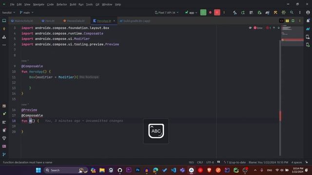Viewport: 312px width, 175px height.
Task: Click the green Run app button
Action: click(203, 13)
